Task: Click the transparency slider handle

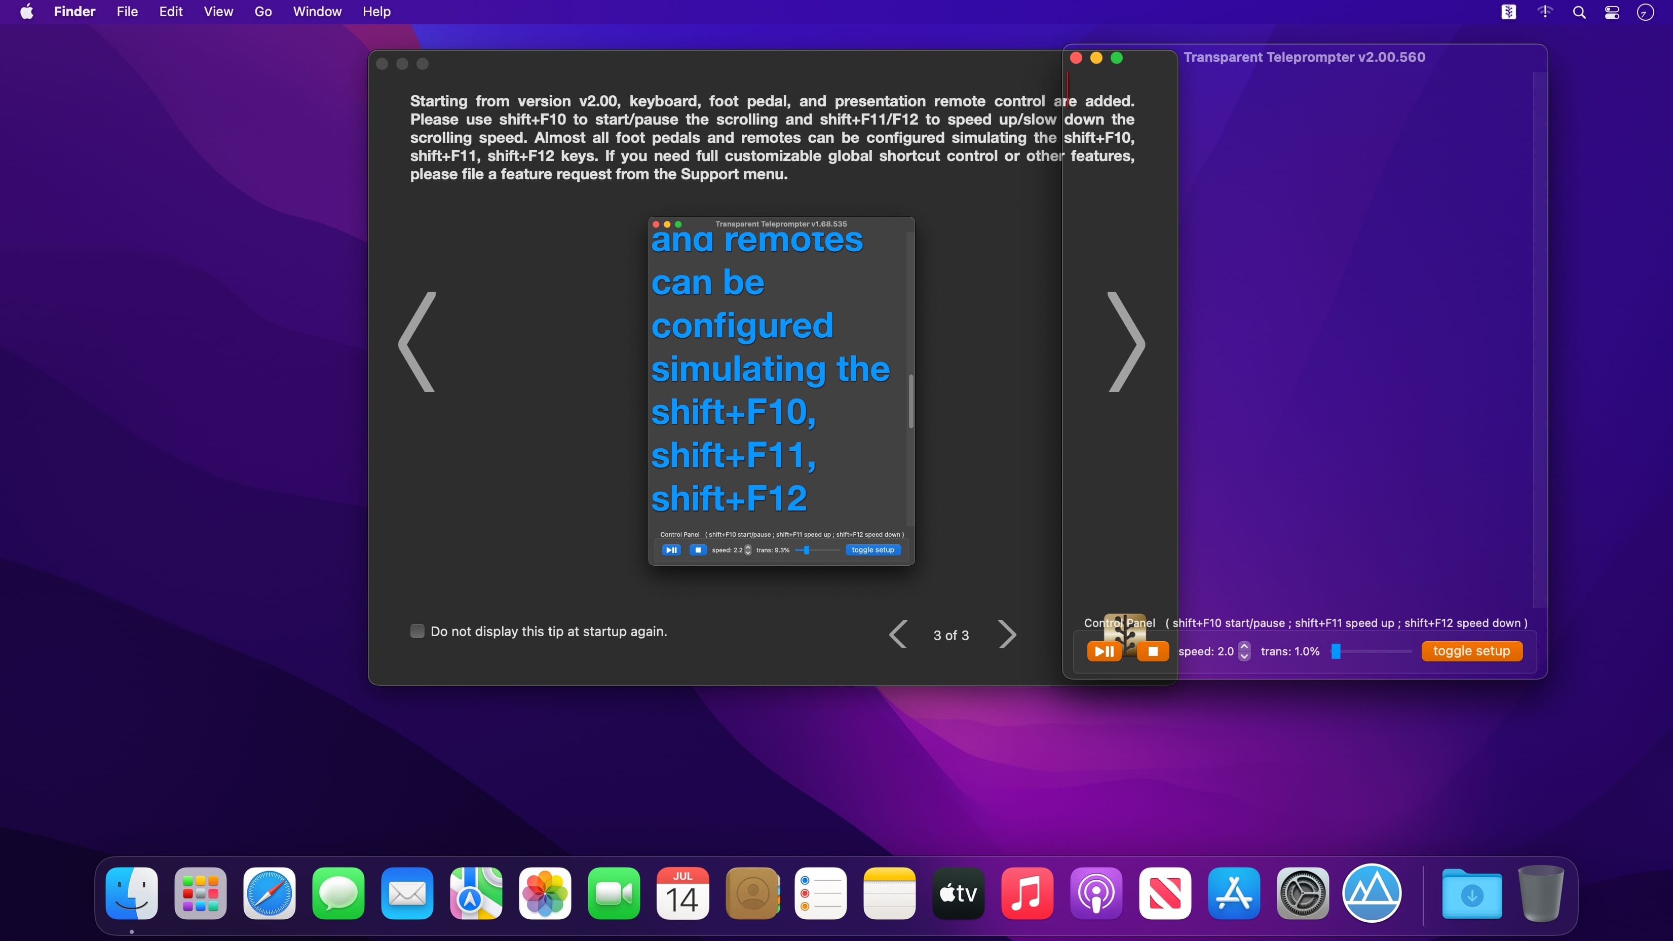Action: 1336,651
